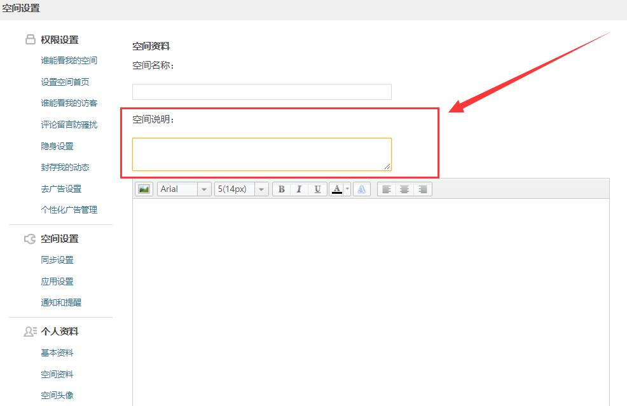The width and height of the screenshot is (627, 406).
Task: Open 隐身设置 page
Action: 57,146
